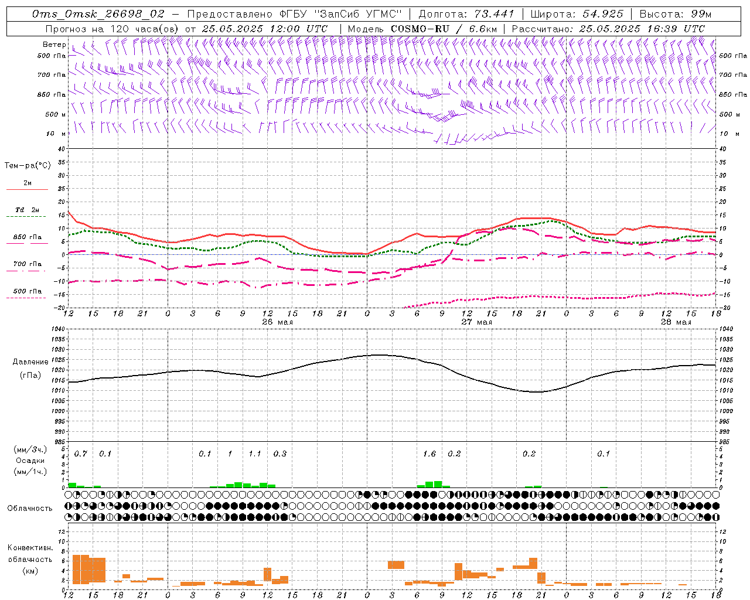Click the 500 гПа dotted legend entry
The width and height of the screenshot is (750, 600).
pyautogui.click(x=27, y=294)
